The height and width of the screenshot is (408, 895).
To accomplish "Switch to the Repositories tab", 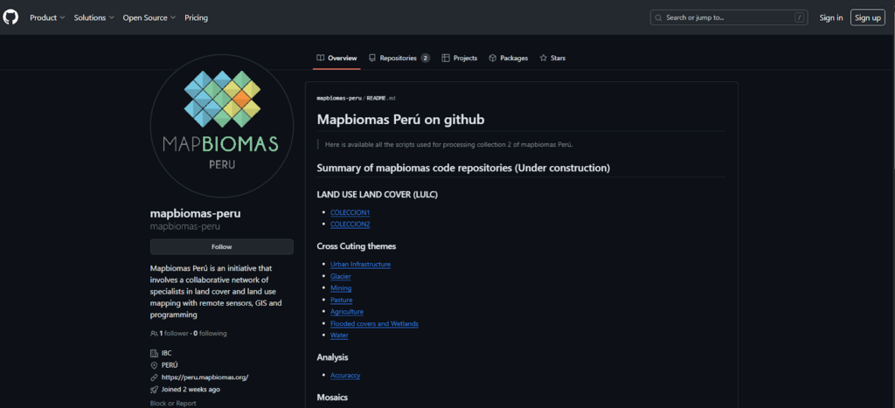I will (x=399, y=59).
